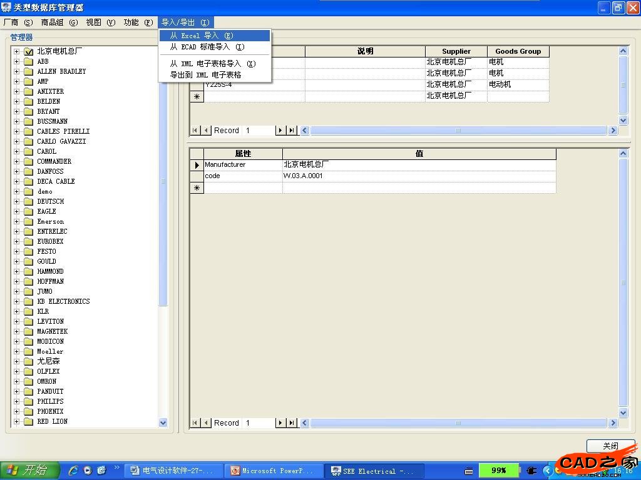Select 导出到 XML 电子表格 menu entry
Screen dimensions: 641x480
(x=206, y=74)
